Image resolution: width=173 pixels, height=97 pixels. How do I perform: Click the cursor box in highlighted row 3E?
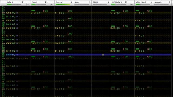103,55
